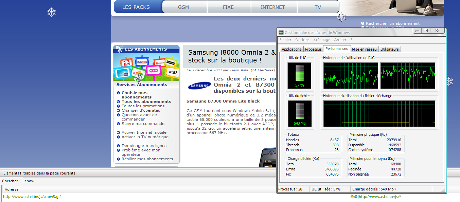Select the snow3.gif address entry

pos(32,197)
